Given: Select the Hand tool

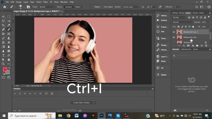Looking at the screenshot, I should point(9,59).
